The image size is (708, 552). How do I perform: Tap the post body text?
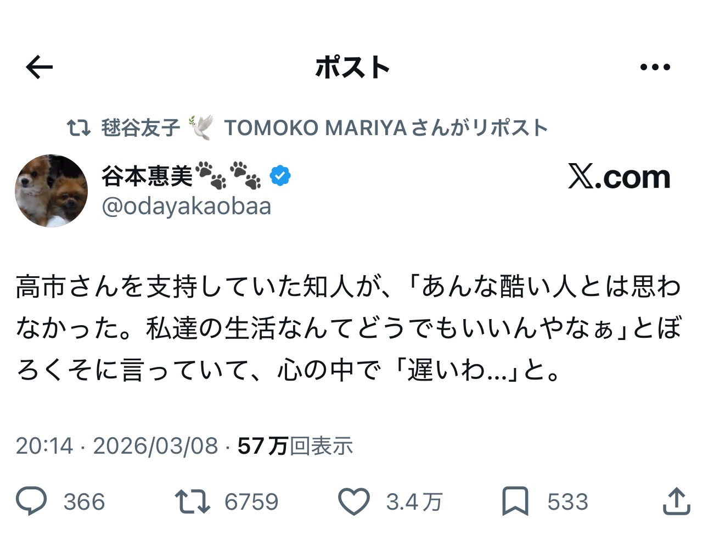click(348, 328)
